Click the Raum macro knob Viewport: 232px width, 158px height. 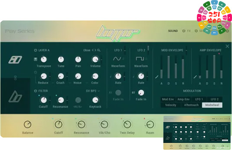pos(150,124)
